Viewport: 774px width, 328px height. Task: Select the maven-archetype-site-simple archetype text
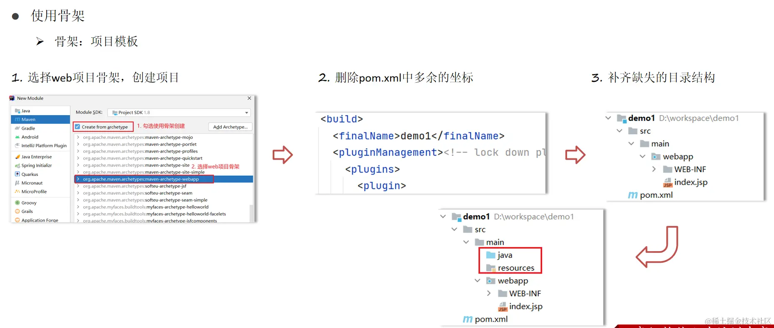[x=175, y=172]
